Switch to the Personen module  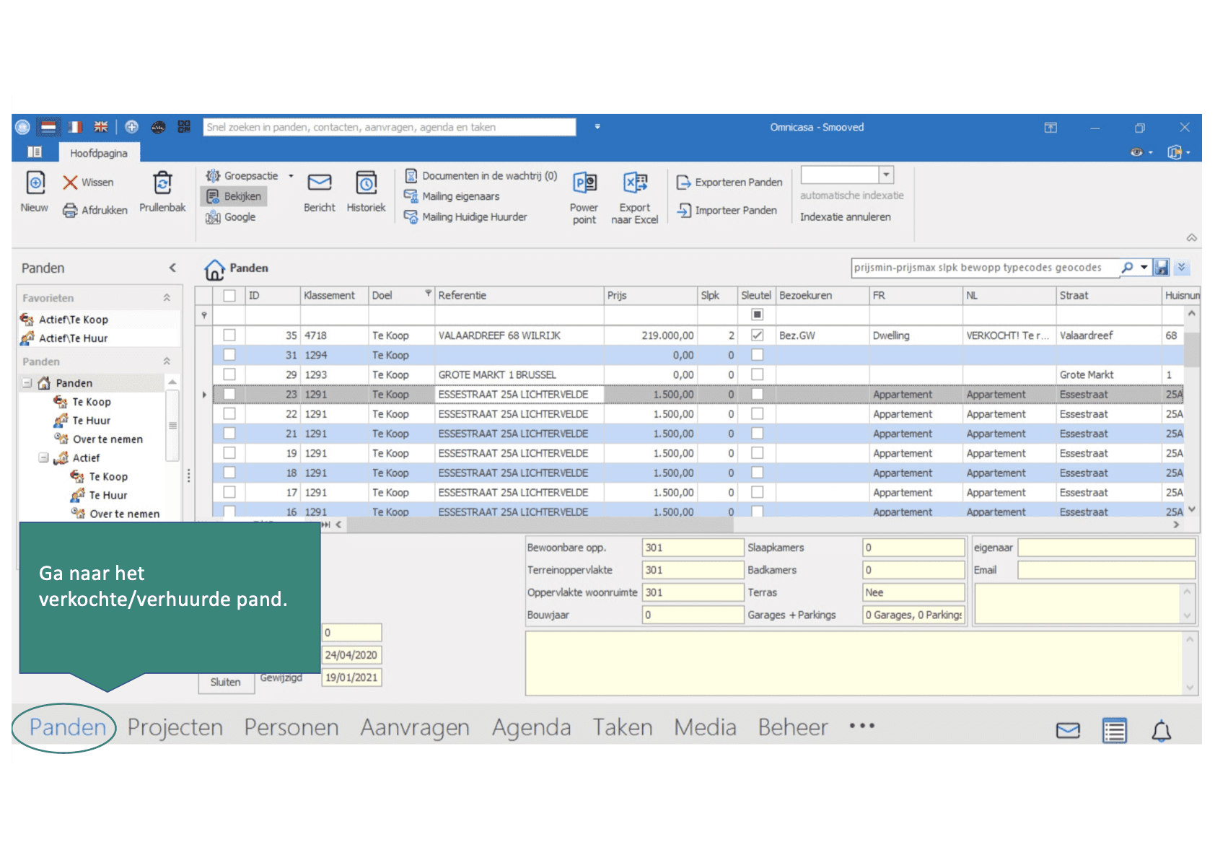point(291,728)
